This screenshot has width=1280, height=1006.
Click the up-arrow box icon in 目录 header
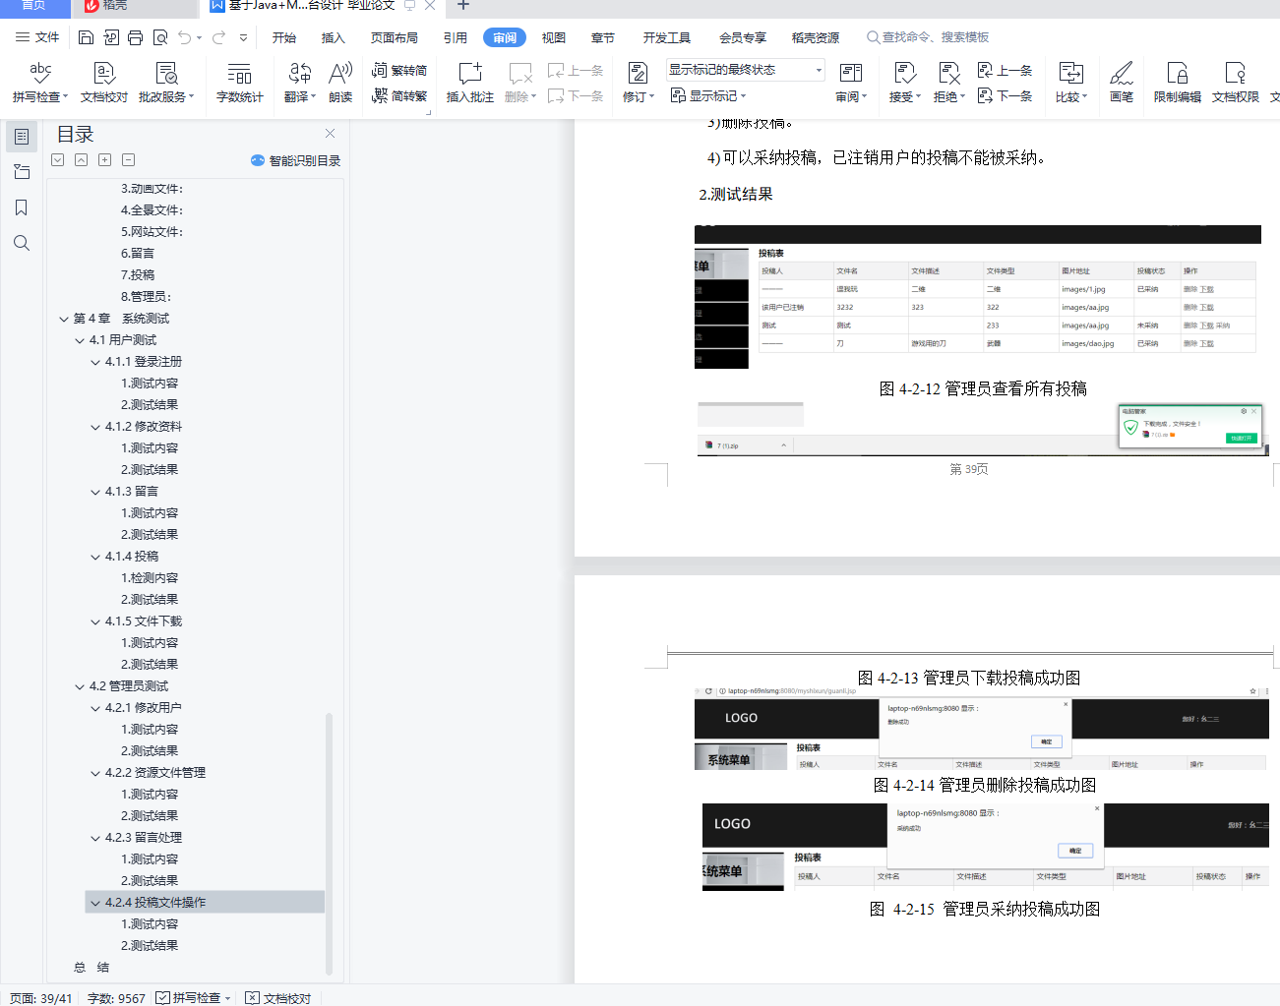(x=81, y=159)
